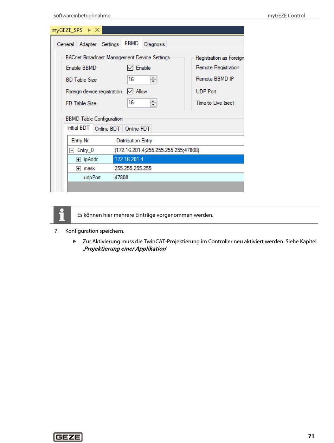
Task: Click the Entry_0 distribution entry summary value
Action: [157, 150]
